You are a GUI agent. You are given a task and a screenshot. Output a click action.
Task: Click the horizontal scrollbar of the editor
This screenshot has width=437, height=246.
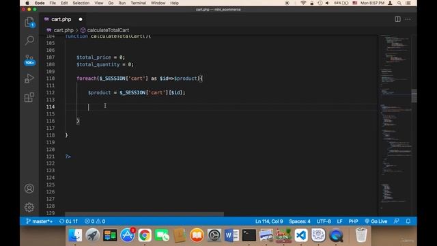coord(144,214)
